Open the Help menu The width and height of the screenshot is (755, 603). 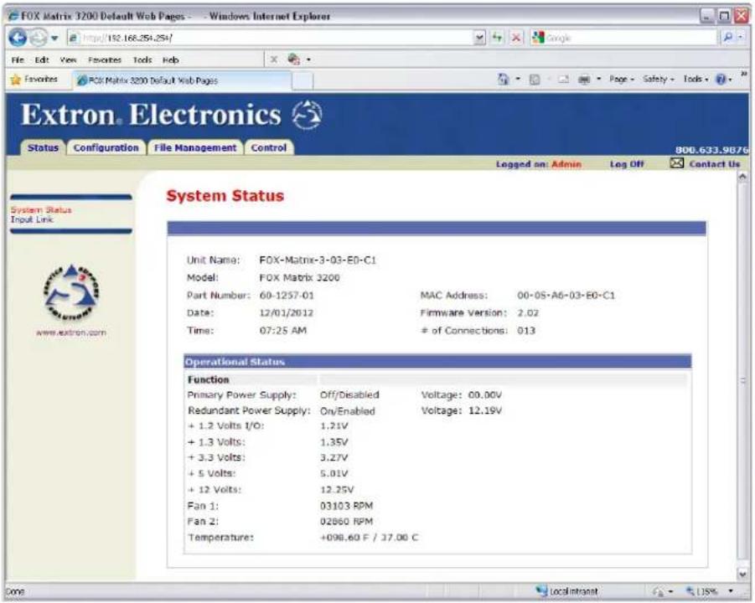[170, 59]
